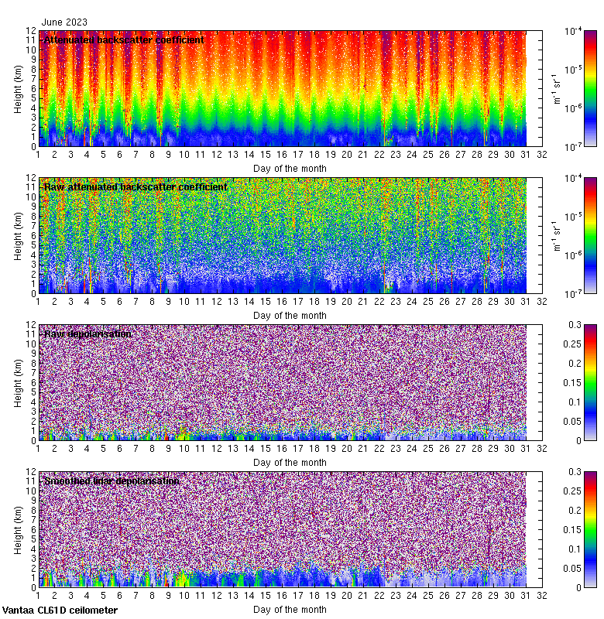Screen dimensions: 604x619
Task: Click the 9 km height tick on smoothed depolarisation plot
Action: click(33, 501)
